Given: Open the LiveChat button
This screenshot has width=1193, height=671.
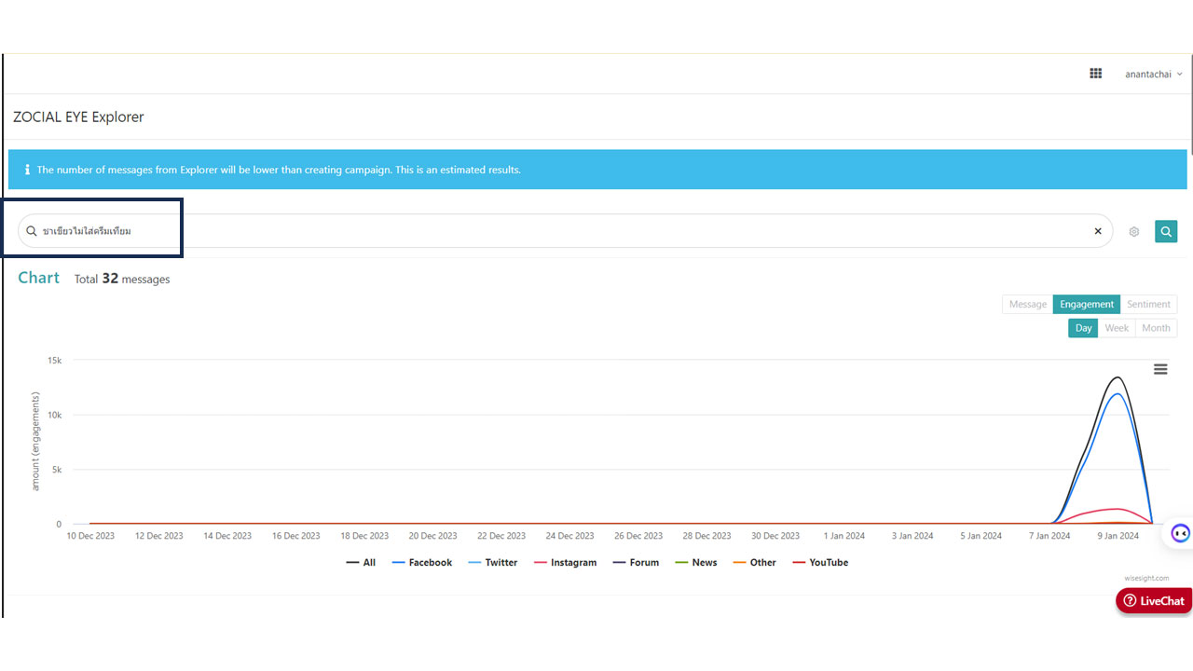Looking at the screenshot, I should click(x=1154, y=601).
